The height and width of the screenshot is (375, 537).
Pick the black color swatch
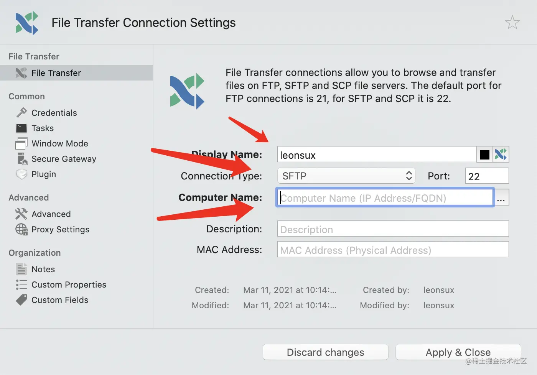pyautogui.click(x=484, y=155)
